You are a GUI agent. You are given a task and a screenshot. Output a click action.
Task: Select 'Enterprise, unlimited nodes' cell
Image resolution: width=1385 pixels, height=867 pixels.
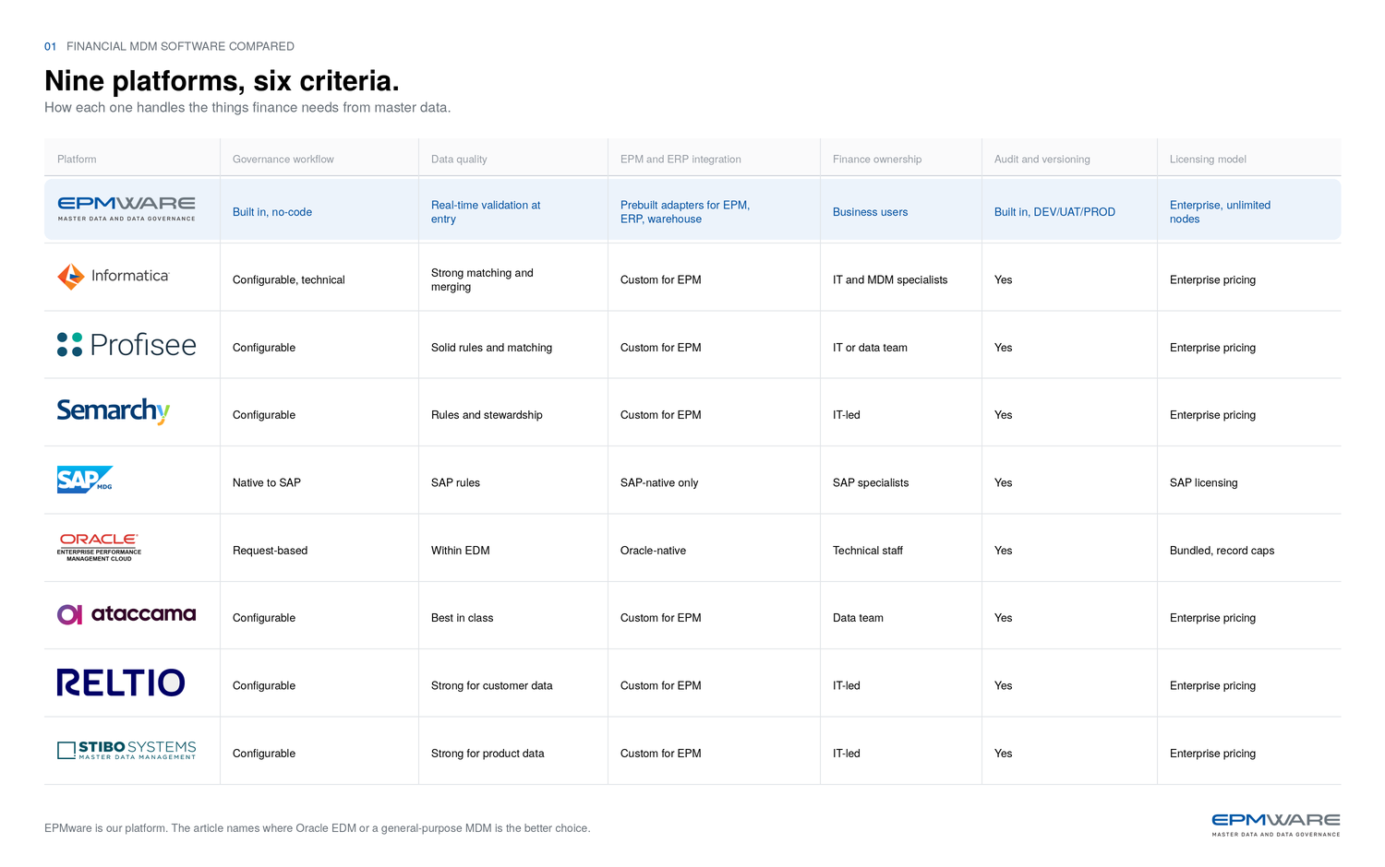point(1220,212)
